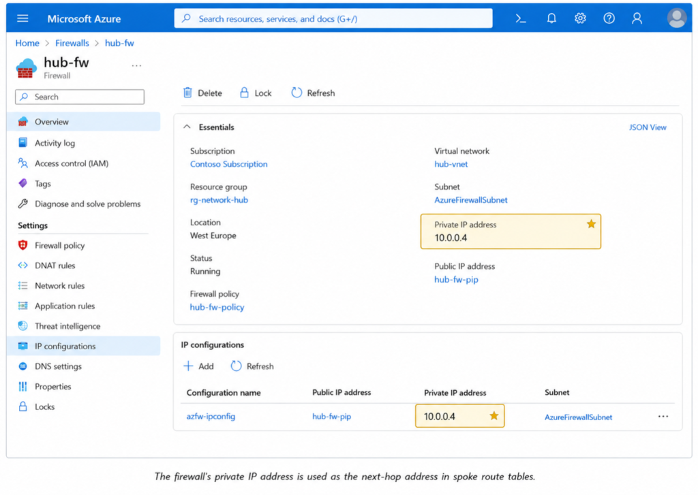Screen dimensions: 698x495
Task: Click the Microsoft Azure portal title
Action: point(84,18)
